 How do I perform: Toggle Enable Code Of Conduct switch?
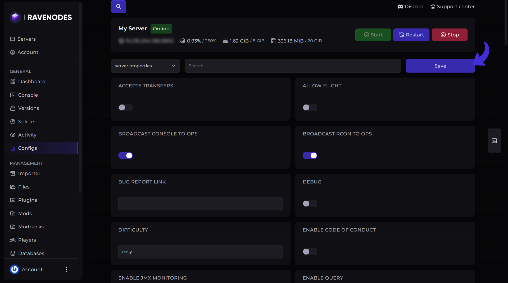click(x=310, y=252)
